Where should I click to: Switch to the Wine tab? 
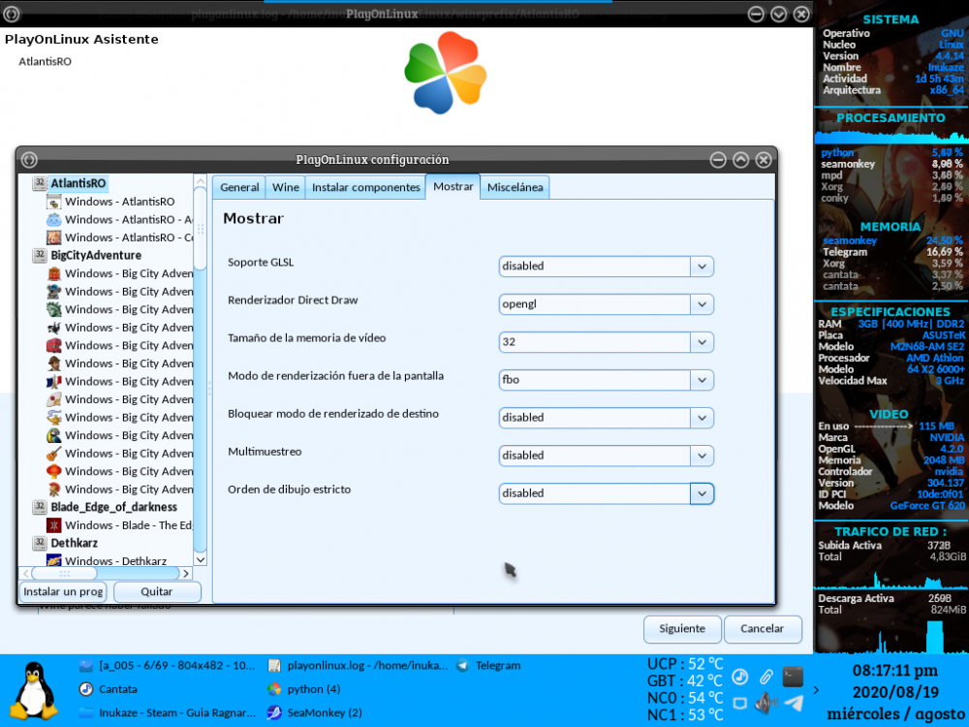pos(285,188)
